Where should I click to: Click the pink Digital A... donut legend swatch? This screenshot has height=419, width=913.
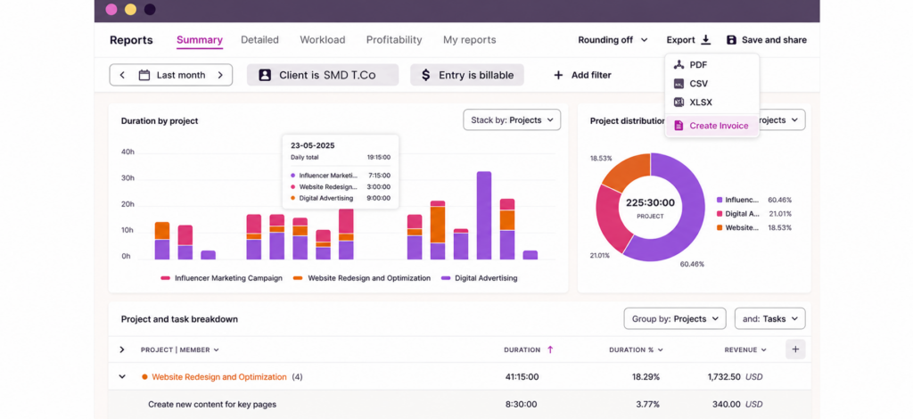[x=720, y=214]
